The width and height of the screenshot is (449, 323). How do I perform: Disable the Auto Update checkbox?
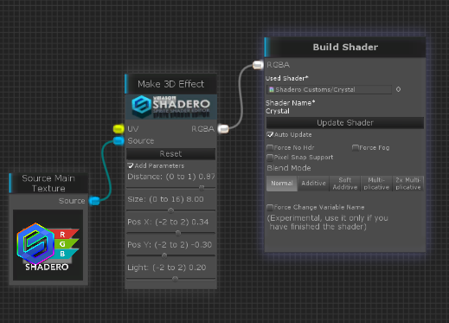[270, 134]
